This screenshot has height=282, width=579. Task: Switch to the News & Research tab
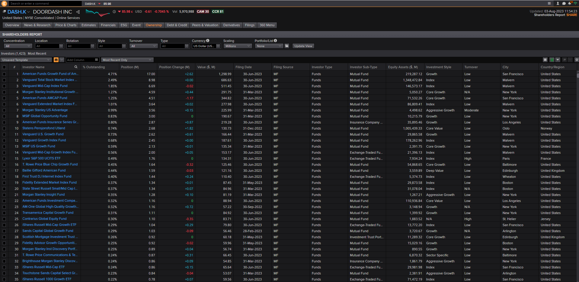37,25
